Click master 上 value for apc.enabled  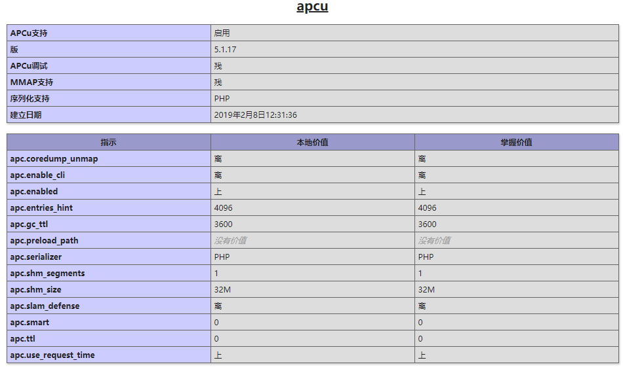tap(422, 192)
